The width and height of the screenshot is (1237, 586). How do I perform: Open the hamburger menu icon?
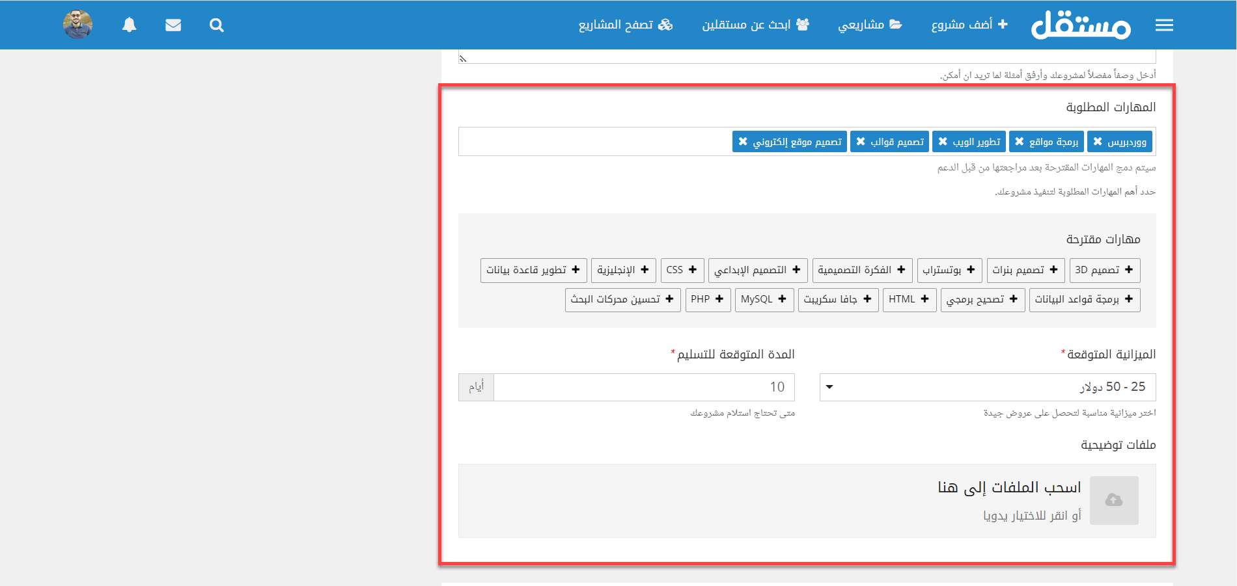[x=1164, y=25]
